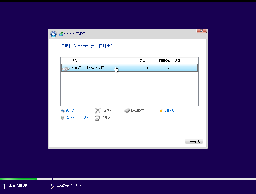Click the drive icon for 驱动器 0

66,69
